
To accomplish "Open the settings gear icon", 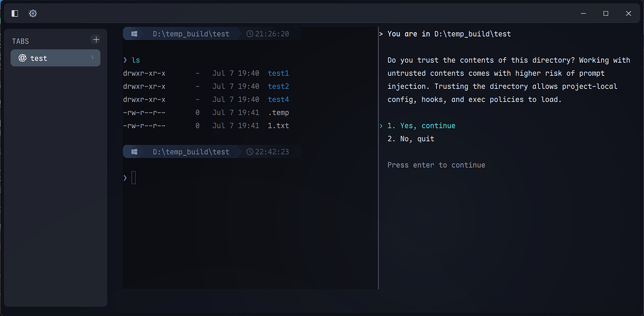I will (33, 14).
